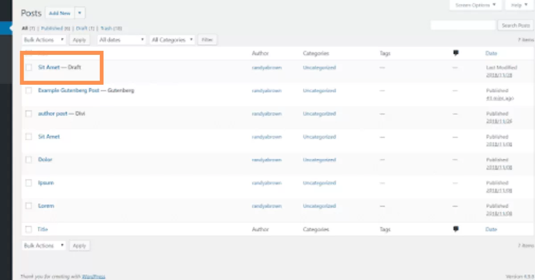
Task: Click Uncategorized in Ipsum row
Action: click(319, 183)
